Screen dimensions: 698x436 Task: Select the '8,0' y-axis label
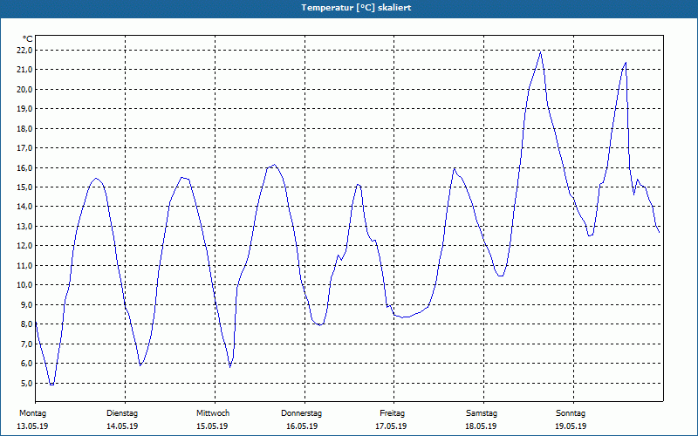click(26, 324)
